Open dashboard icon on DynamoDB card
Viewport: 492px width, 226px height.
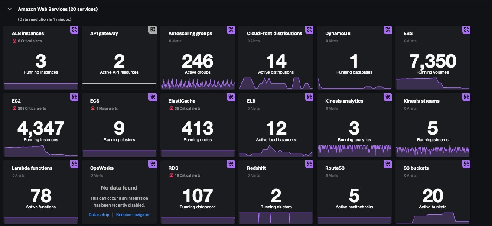point(388,30)
